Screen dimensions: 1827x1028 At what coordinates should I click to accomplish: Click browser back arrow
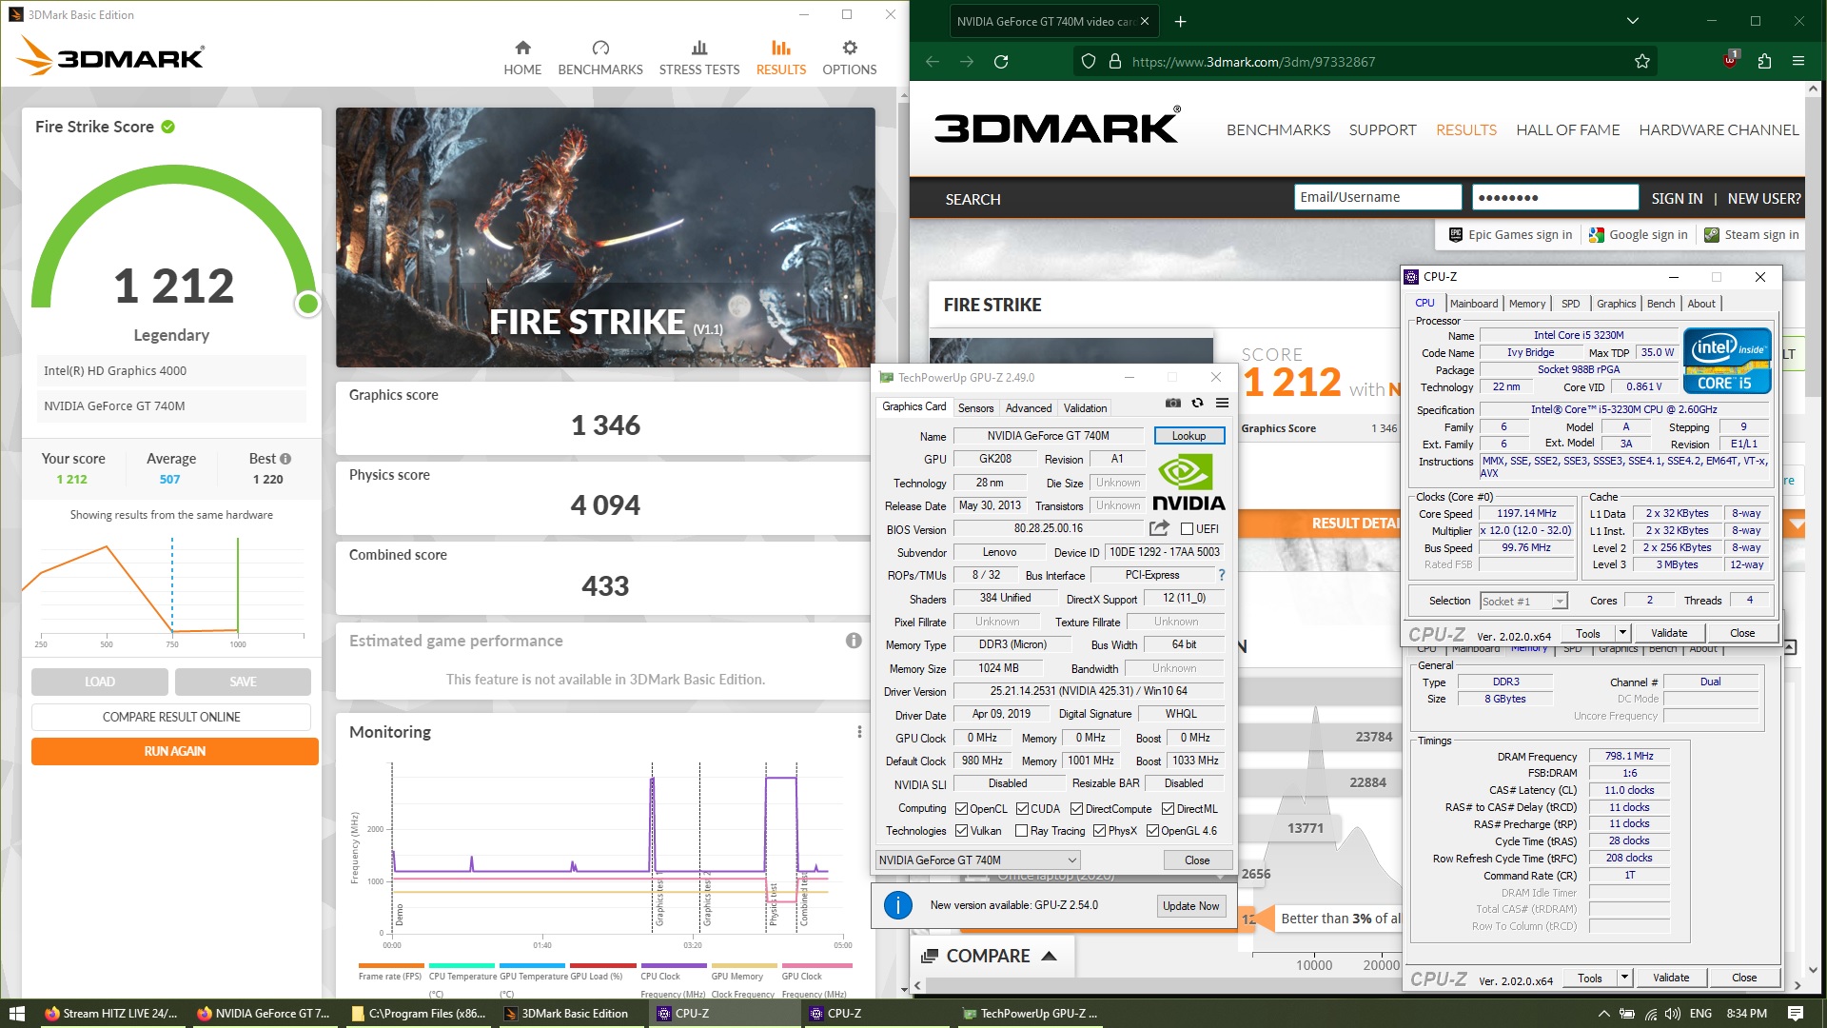point(933,62)
